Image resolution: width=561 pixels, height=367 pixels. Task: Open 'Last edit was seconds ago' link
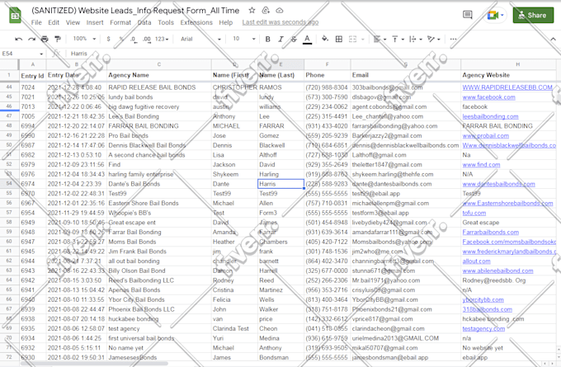point(280,22)
